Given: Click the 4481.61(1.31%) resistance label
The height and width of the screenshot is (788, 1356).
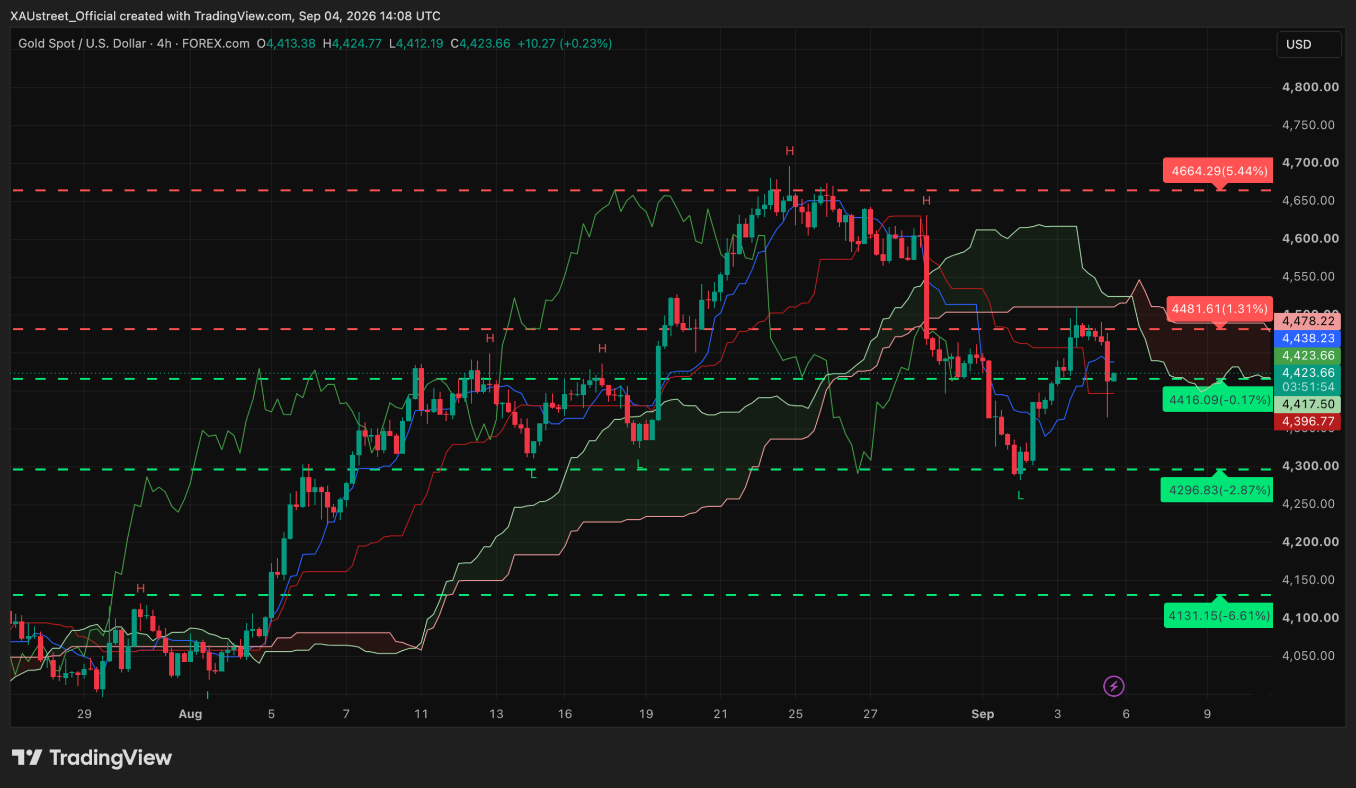Looking at the screenshot, I should 1219,309.
